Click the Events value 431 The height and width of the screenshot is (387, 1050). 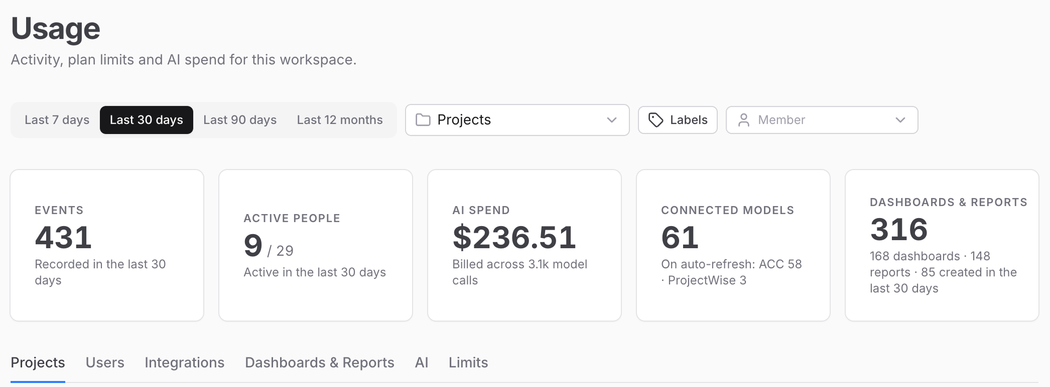click(x=63, y=237)
